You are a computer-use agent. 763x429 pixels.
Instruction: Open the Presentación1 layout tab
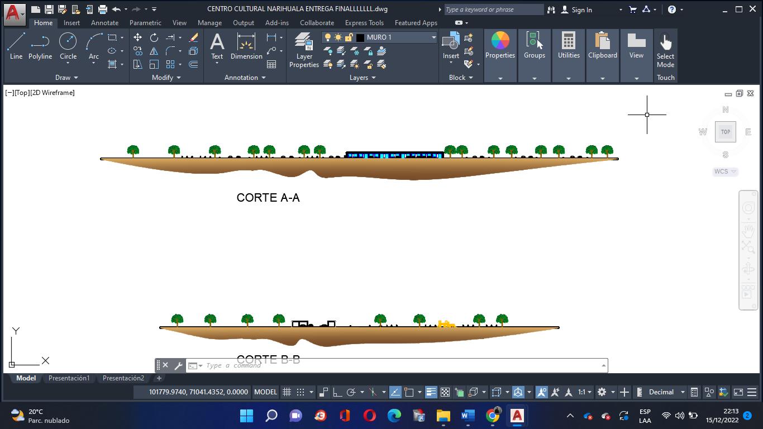[69, 378]
